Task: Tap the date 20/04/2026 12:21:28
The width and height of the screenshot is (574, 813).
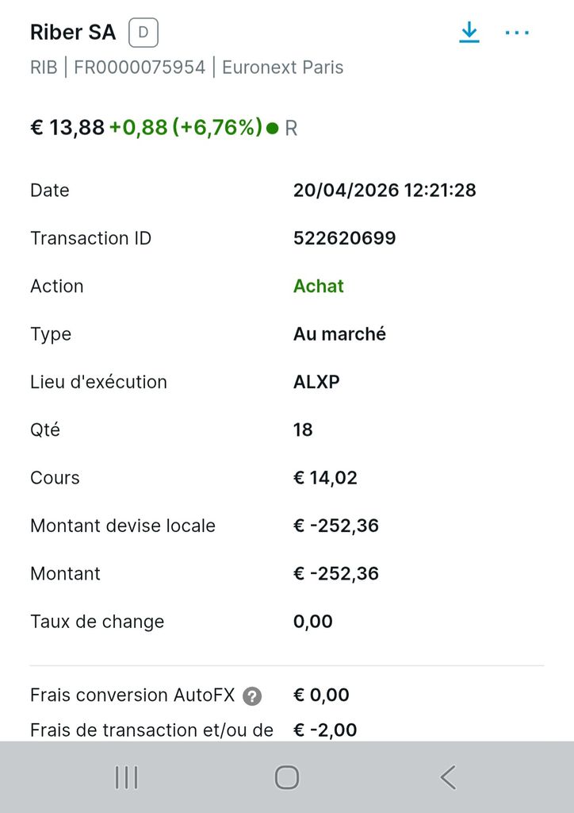Action: point(385,191)
